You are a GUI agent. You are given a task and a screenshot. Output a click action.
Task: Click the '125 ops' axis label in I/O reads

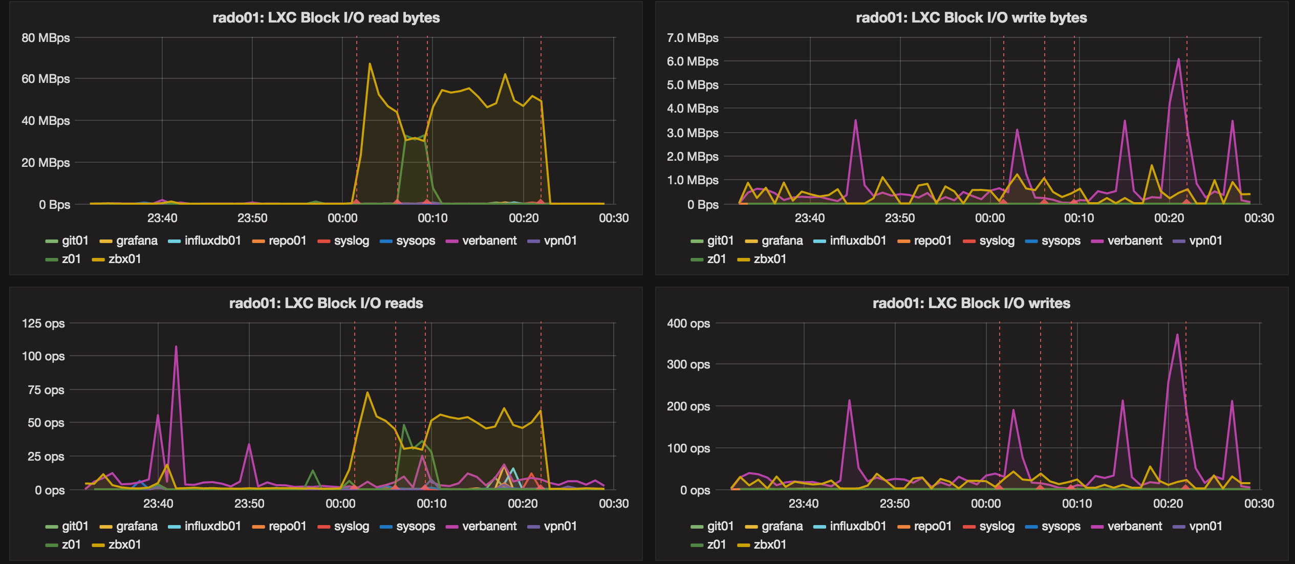click(x=43, y=323)
